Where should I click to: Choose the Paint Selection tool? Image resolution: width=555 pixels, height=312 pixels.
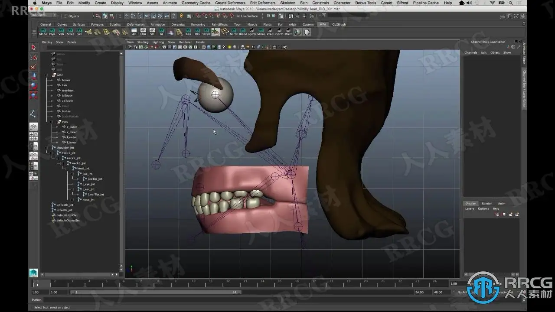(33, 67)
